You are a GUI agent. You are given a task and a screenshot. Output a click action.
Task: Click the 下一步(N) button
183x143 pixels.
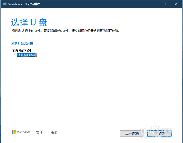pyautogui.click(x=159, y=133)
